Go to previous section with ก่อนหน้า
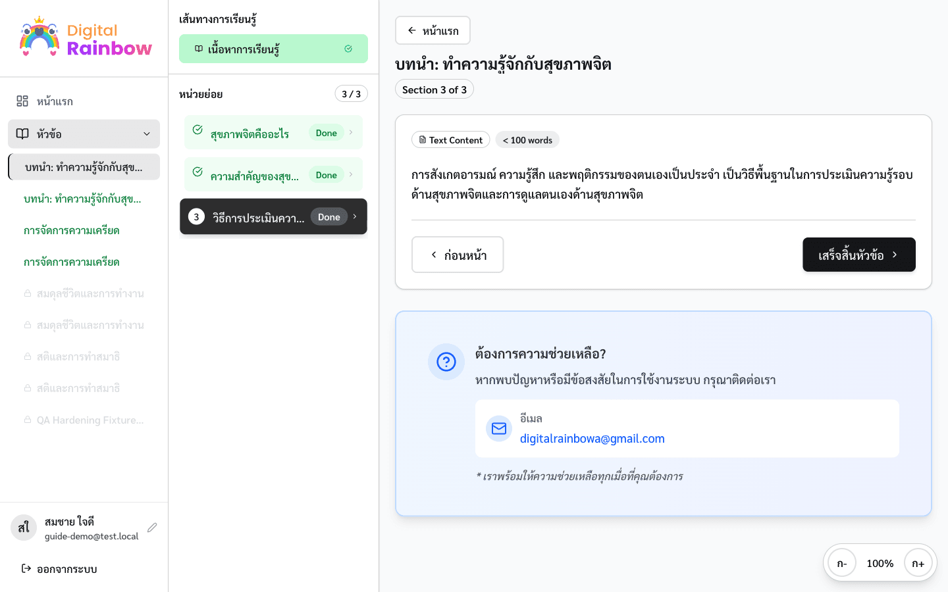This screenshot has width=948, height=592. [x=458, y=255]
